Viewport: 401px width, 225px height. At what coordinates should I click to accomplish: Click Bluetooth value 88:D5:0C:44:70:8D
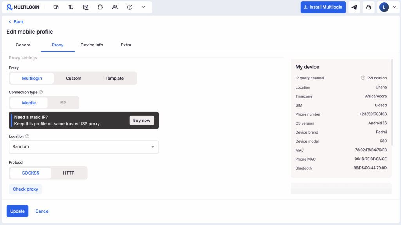coord(370,168)
